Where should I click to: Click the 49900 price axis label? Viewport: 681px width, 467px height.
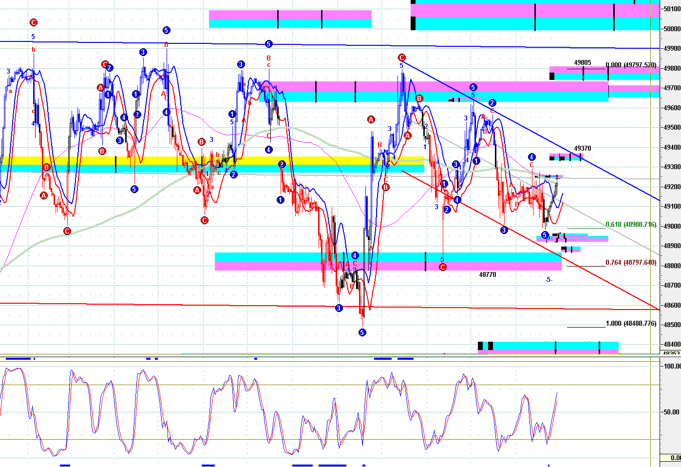[672, 48]
